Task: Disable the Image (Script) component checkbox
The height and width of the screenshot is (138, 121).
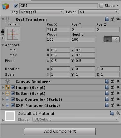Action: 13,87
